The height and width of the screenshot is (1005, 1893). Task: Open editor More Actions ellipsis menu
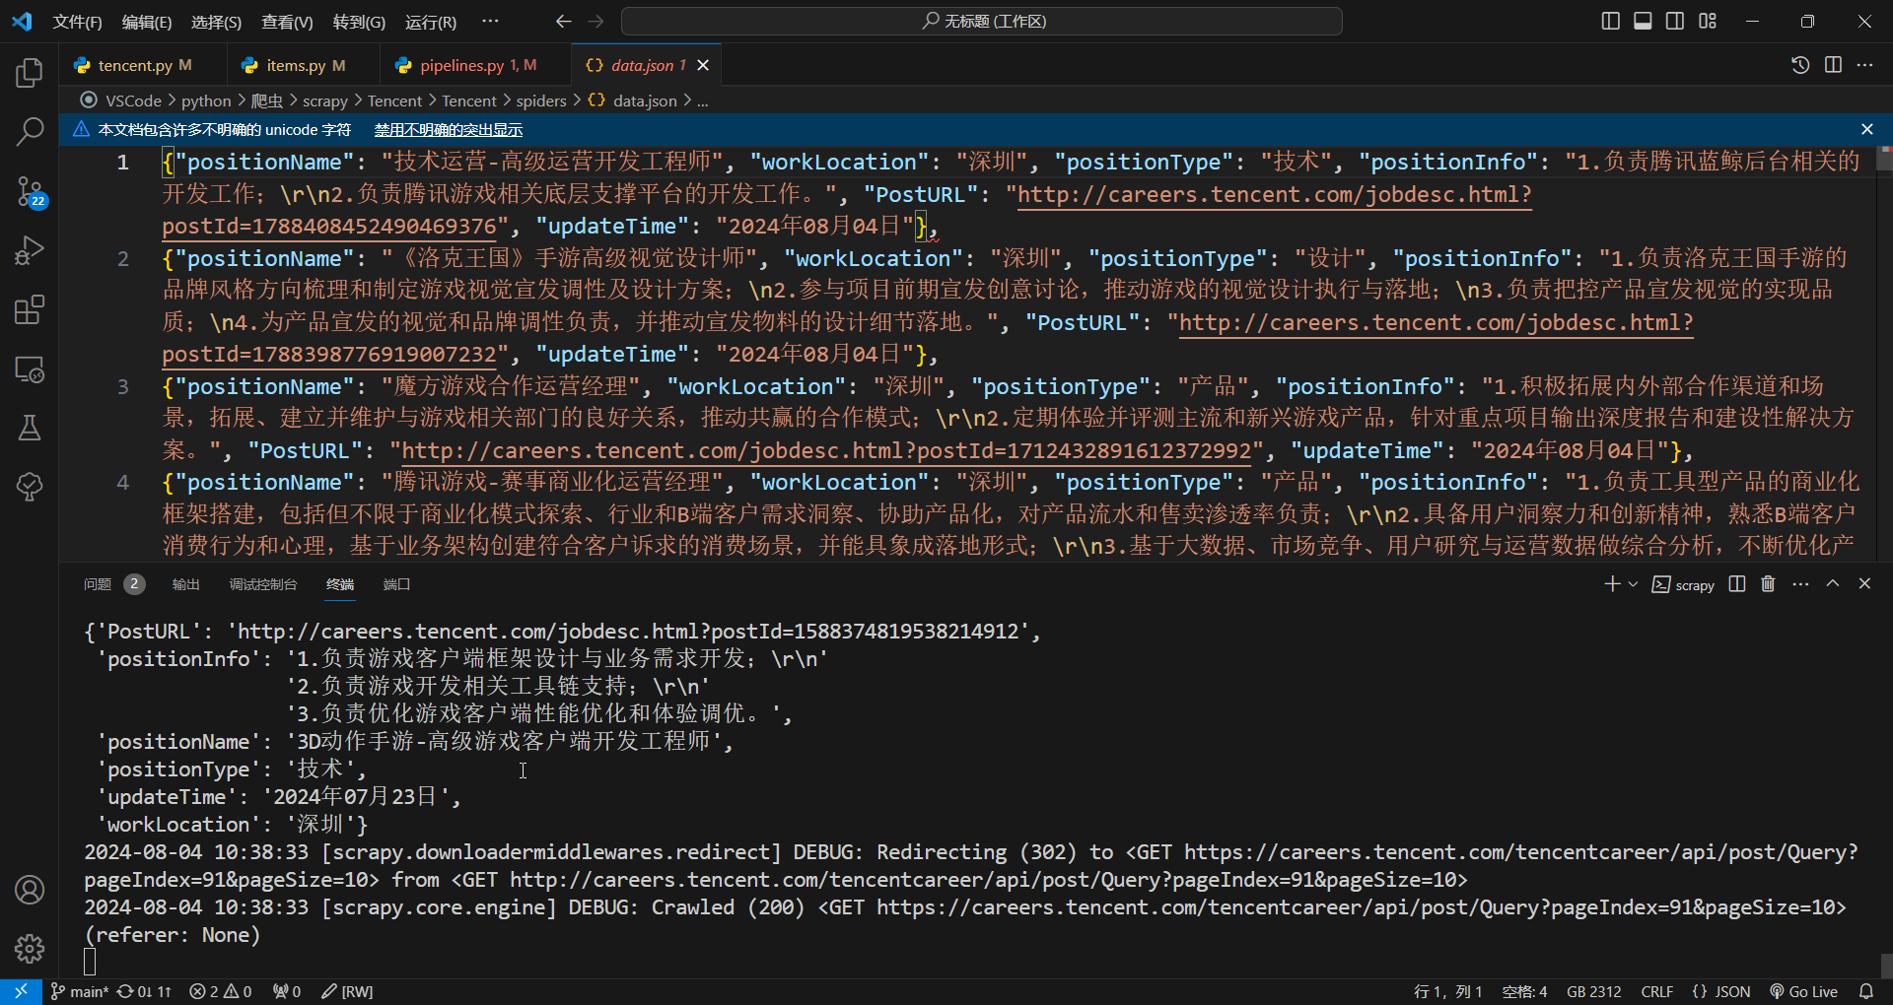click(x=1864, y=65)
